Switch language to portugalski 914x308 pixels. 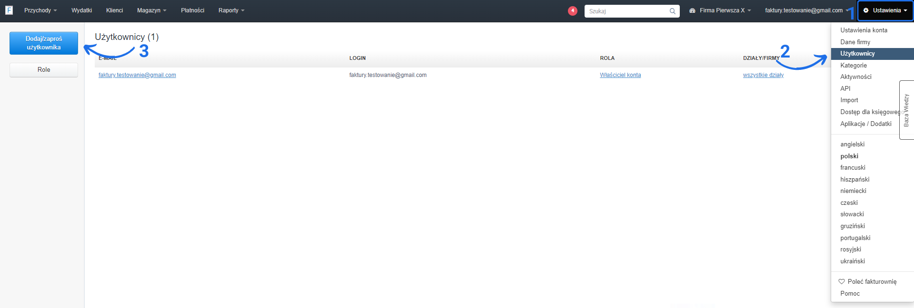855,238
